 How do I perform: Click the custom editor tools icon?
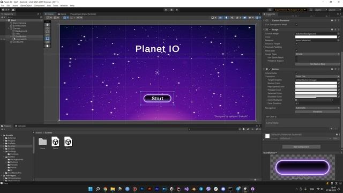[48, 46]
